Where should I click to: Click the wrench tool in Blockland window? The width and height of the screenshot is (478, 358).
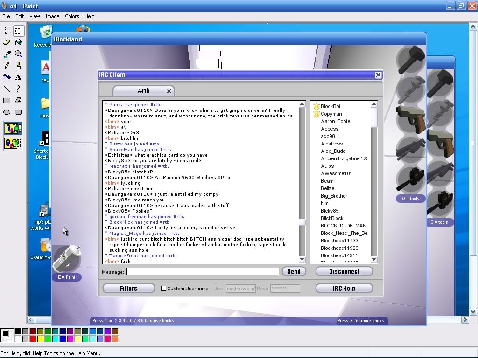[411, 90]
